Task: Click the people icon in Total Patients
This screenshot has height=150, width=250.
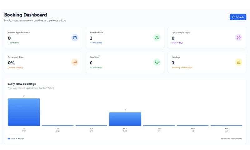Action: [157, 38]
